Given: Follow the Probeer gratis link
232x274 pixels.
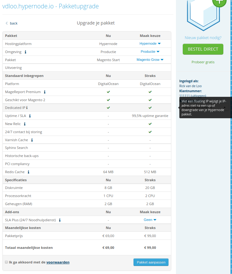Looking at the screenshot, I should pos(203,62).
